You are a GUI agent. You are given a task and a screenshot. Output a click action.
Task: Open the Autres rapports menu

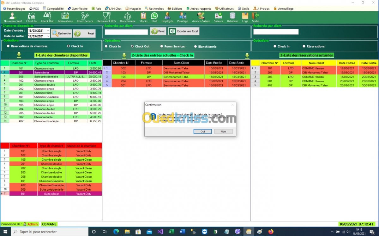point(198,9)
